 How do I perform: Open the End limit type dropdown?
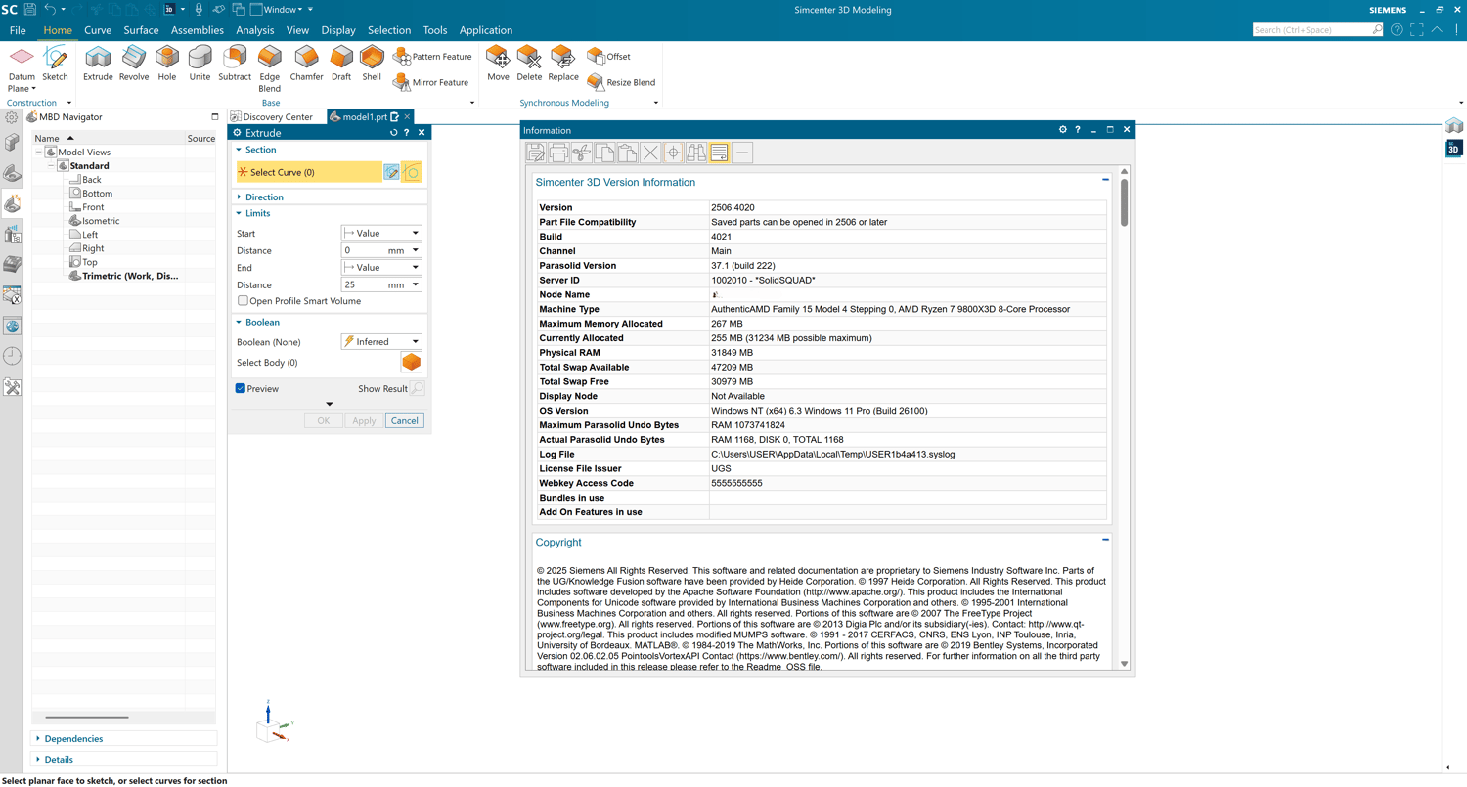(381, 267)
